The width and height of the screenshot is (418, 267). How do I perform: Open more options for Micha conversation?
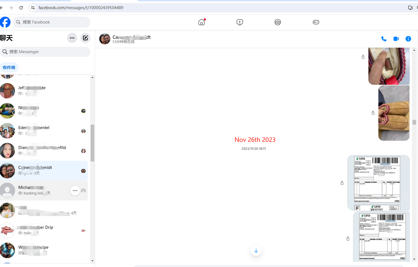point(75,191)
